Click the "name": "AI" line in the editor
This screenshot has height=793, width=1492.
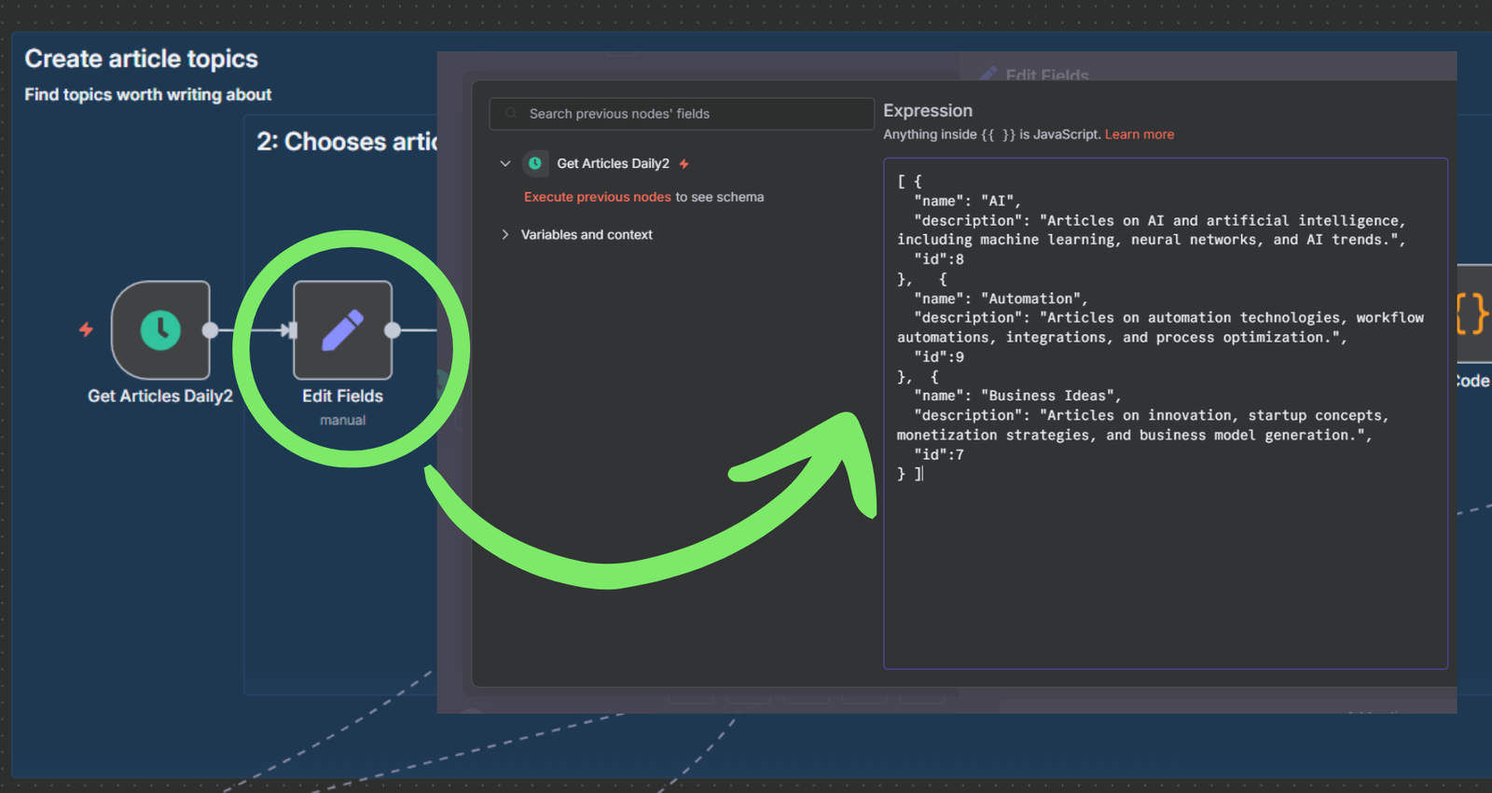pos(967,201)
